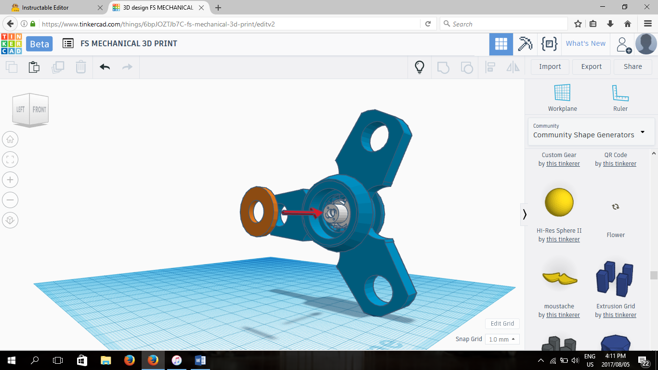This screenshot has width=658, height=370.
Task: Open the Community Shape Generators dropdown
Action: pos(591,131)
